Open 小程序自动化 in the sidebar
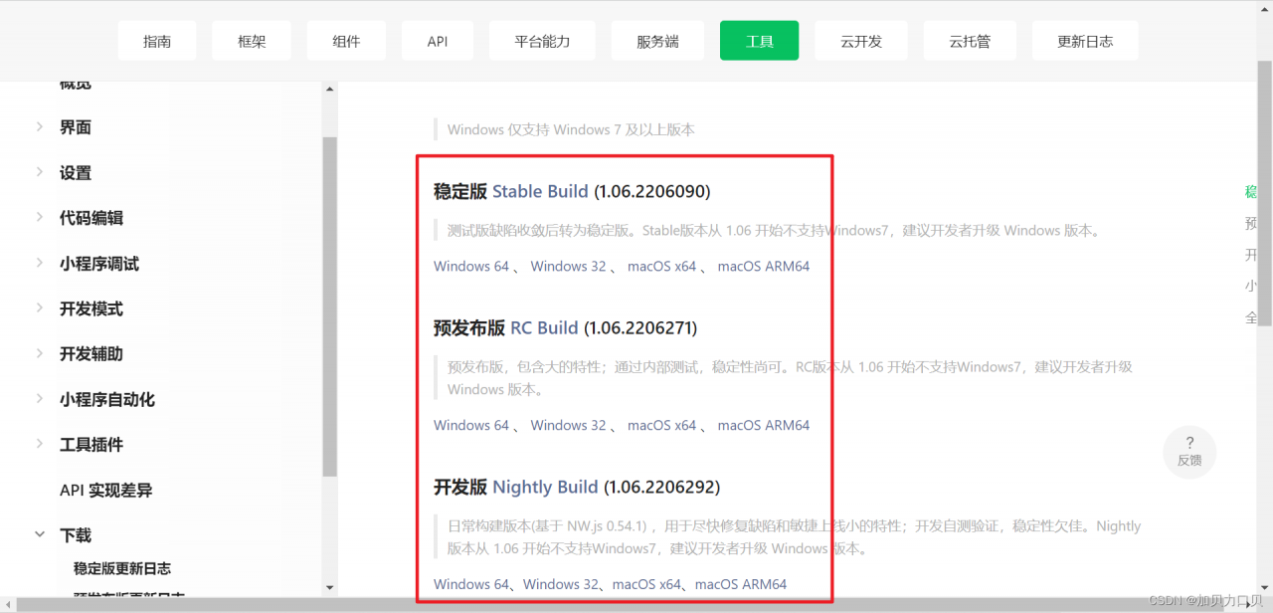 107,399
